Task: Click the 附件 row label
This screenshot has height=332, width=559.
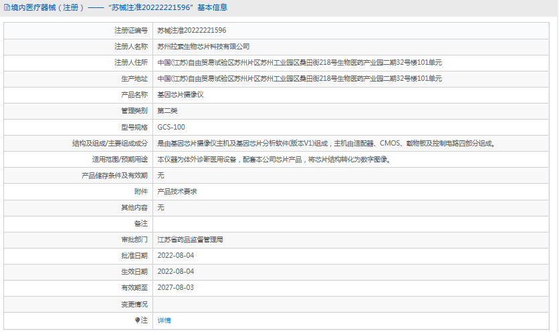Action: click(141, 191)
